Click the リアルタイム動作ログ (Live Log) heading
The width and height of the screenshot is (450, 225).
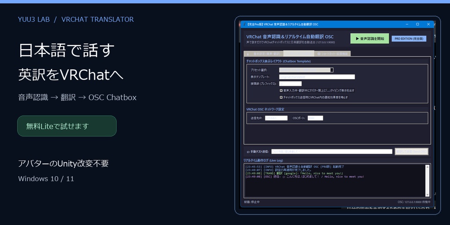(263, 160)
